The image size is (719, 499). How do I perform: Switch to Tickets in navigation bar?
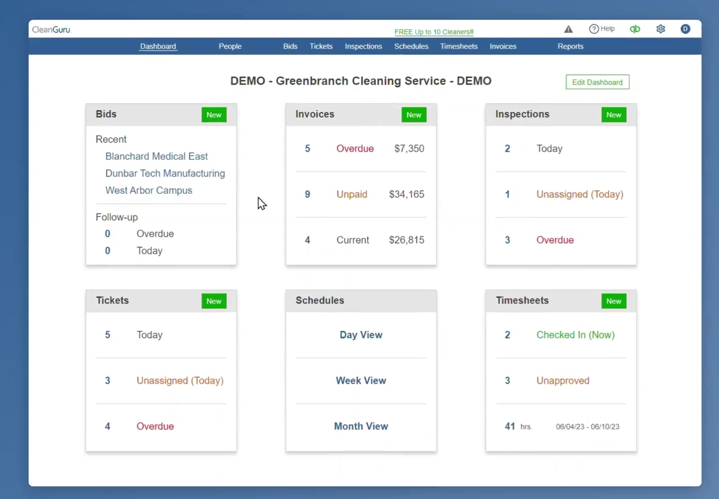[321, 46]
